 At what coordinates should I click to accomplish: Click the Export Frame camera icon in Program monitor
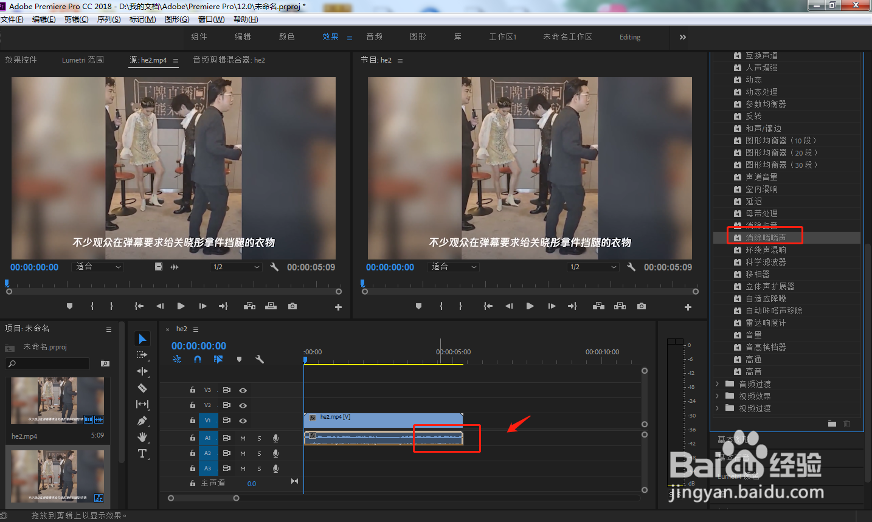pos(642,306)
